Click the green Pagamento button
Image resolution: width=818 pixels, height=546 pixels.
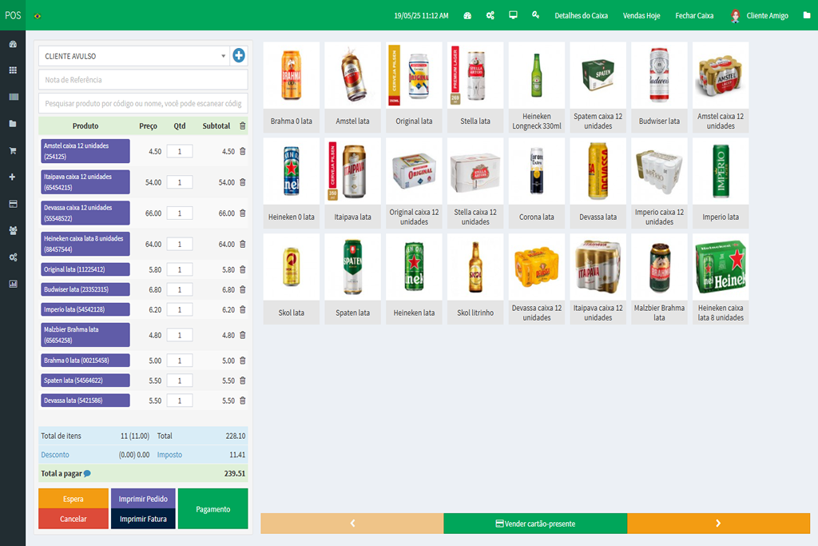tap(212, 509)
